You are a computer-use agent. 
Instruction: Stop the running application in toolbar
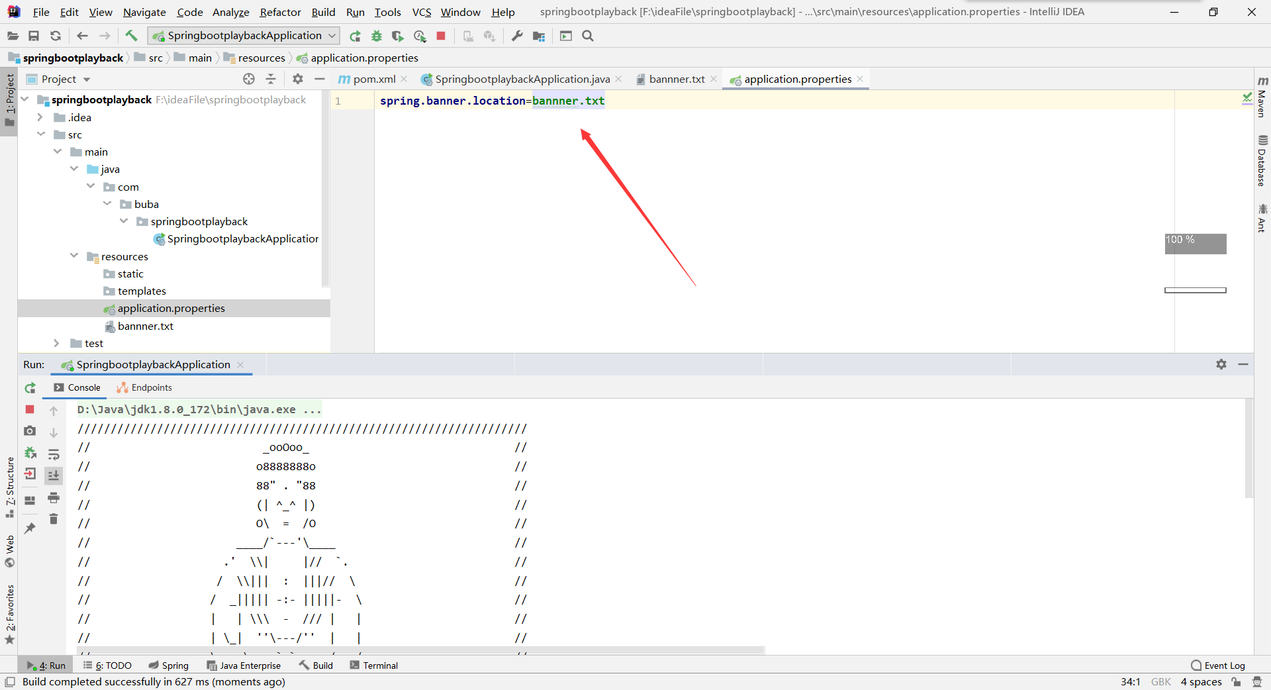point(441,36)
